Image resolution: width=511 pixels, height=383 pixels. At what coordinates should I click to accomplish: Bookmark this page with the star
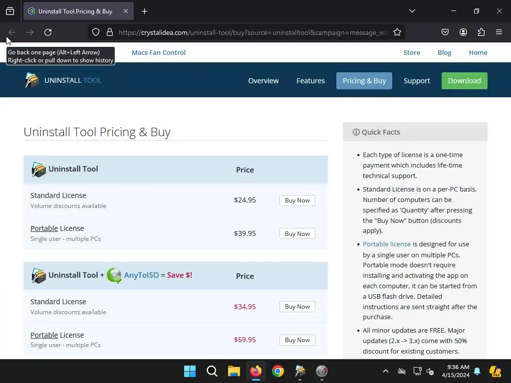397,32
